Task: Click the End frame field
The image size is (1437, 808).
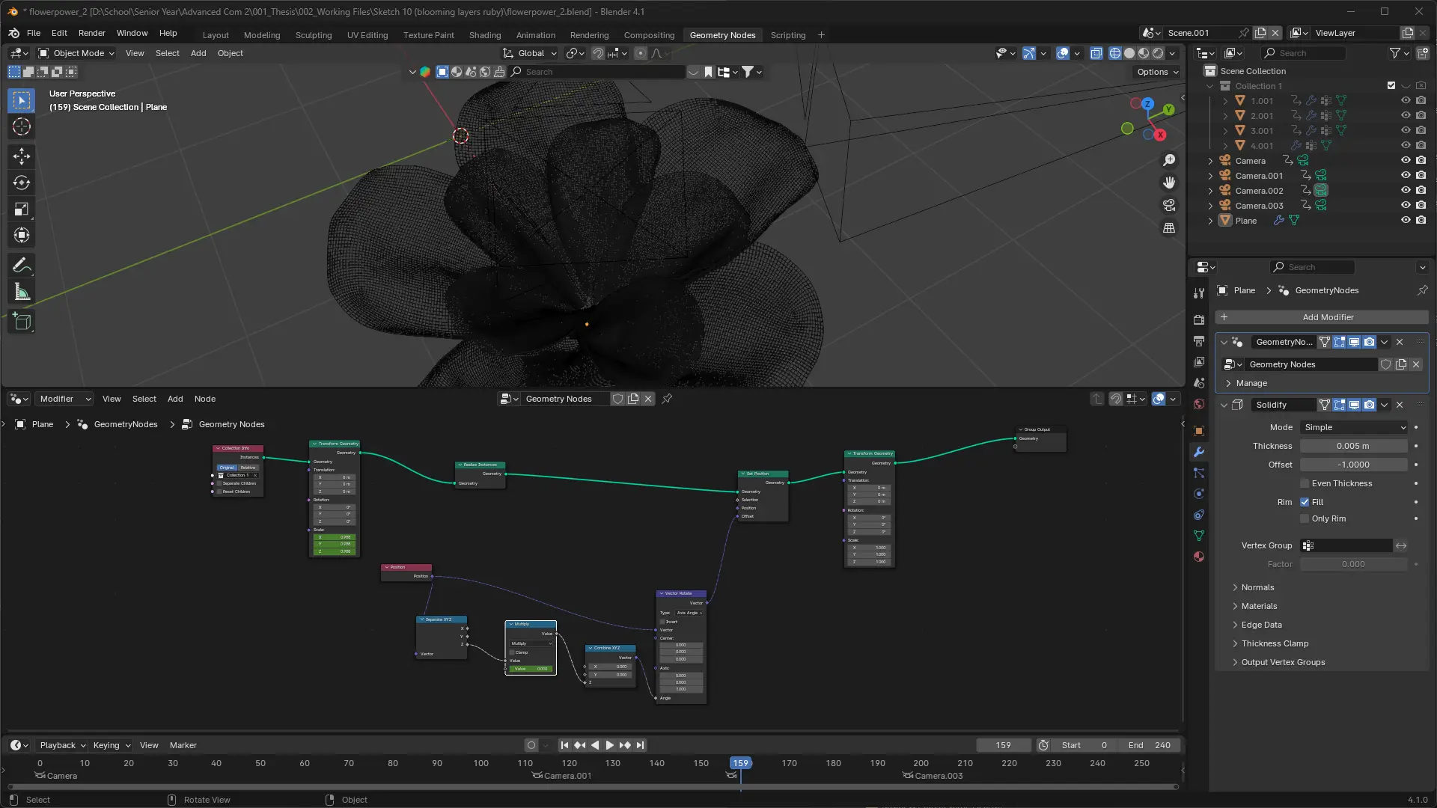Action: click(x=1150, y=745)
